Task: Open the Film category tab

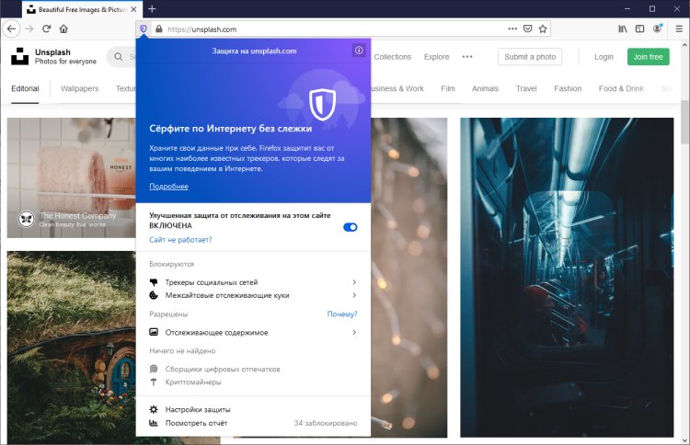Action: (448, 89)
